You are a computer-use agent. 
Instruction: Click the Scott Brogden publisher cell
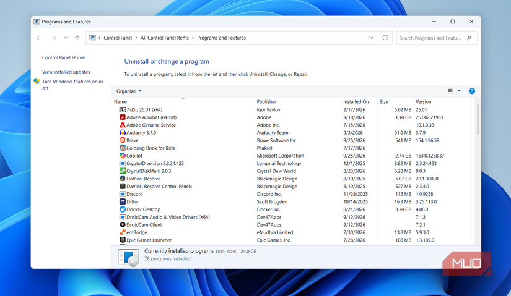click(272, 201)
